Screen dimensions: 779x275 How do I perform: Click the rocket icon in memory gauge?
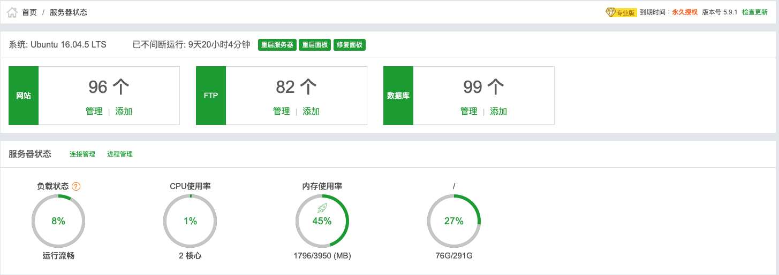(x=322, y=208)
